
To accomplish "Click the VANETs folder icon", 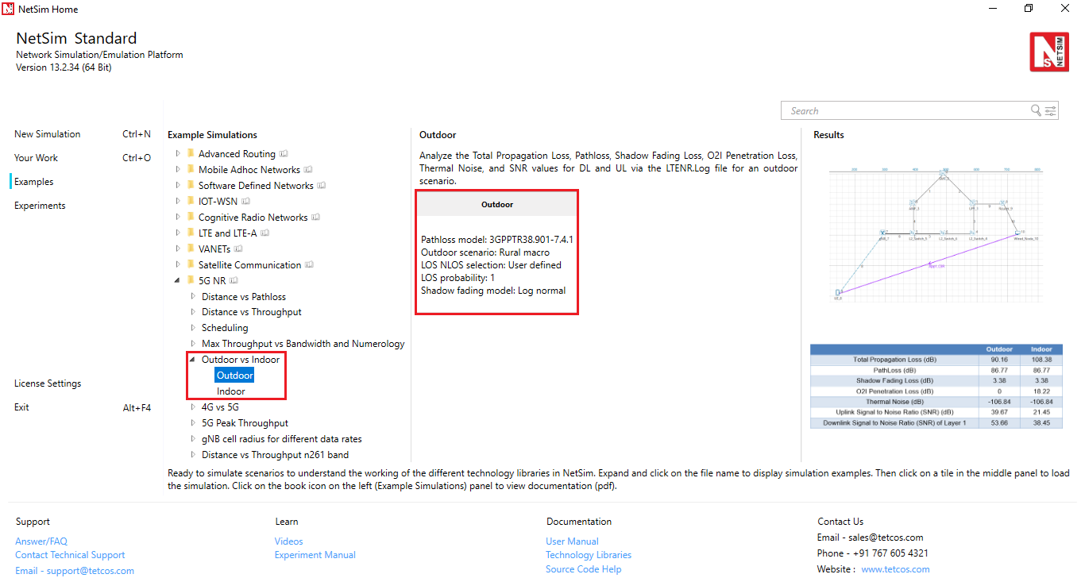I will pos(191,249).
